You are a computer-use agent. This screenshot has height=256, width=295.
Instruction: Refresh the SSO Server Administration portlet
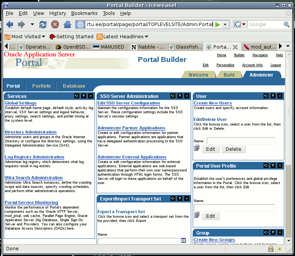coord(173,96)
